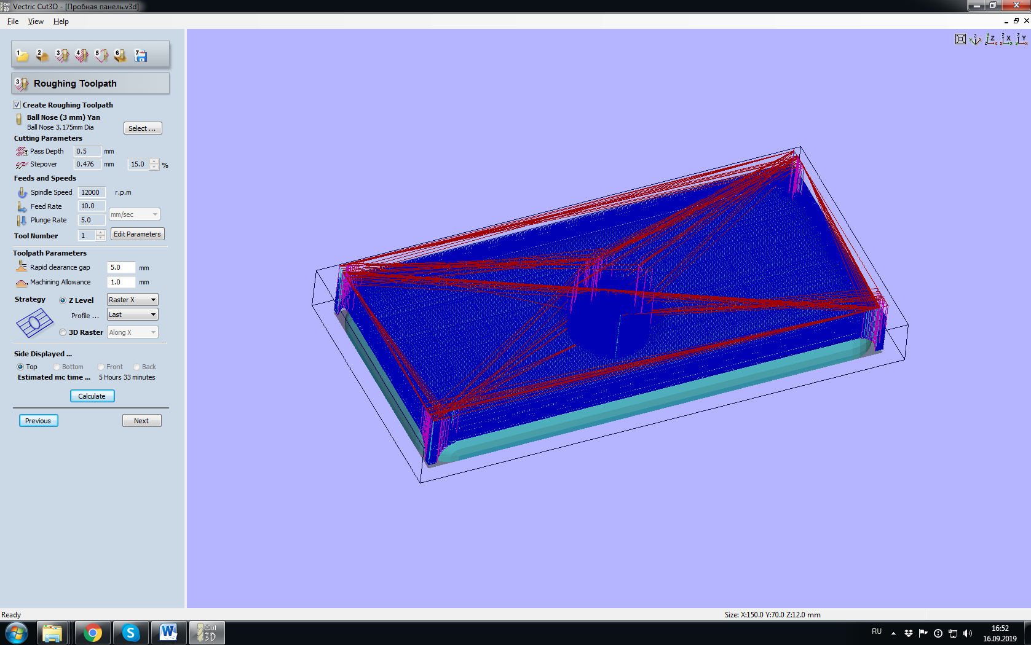Open Windows Explorer from the taskbar
1031x645 pixels.
pyautogui.click(x=52, y=633)
